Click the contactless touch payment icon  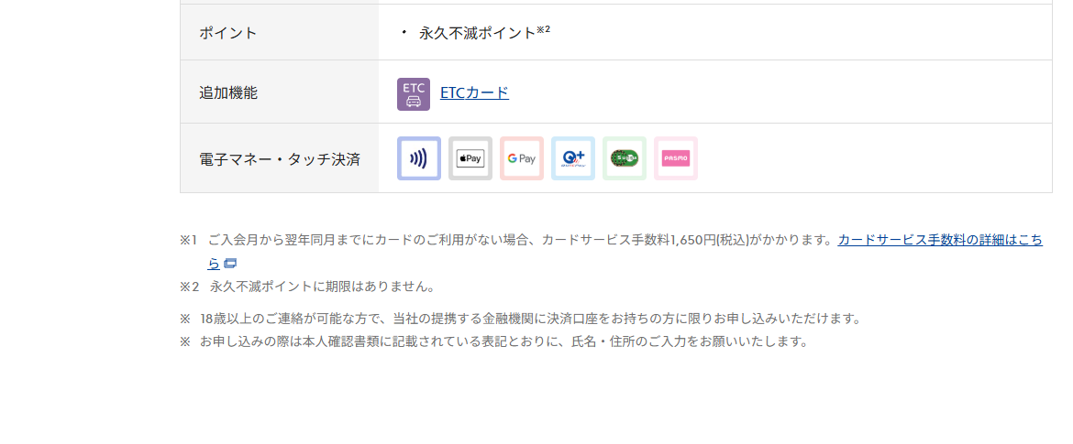pos(419,158)
